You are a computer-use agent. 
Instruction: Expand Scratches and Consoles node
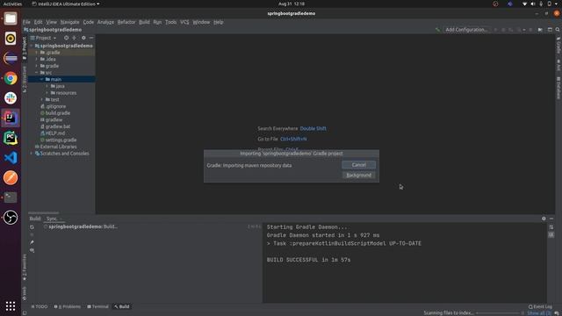32,154
